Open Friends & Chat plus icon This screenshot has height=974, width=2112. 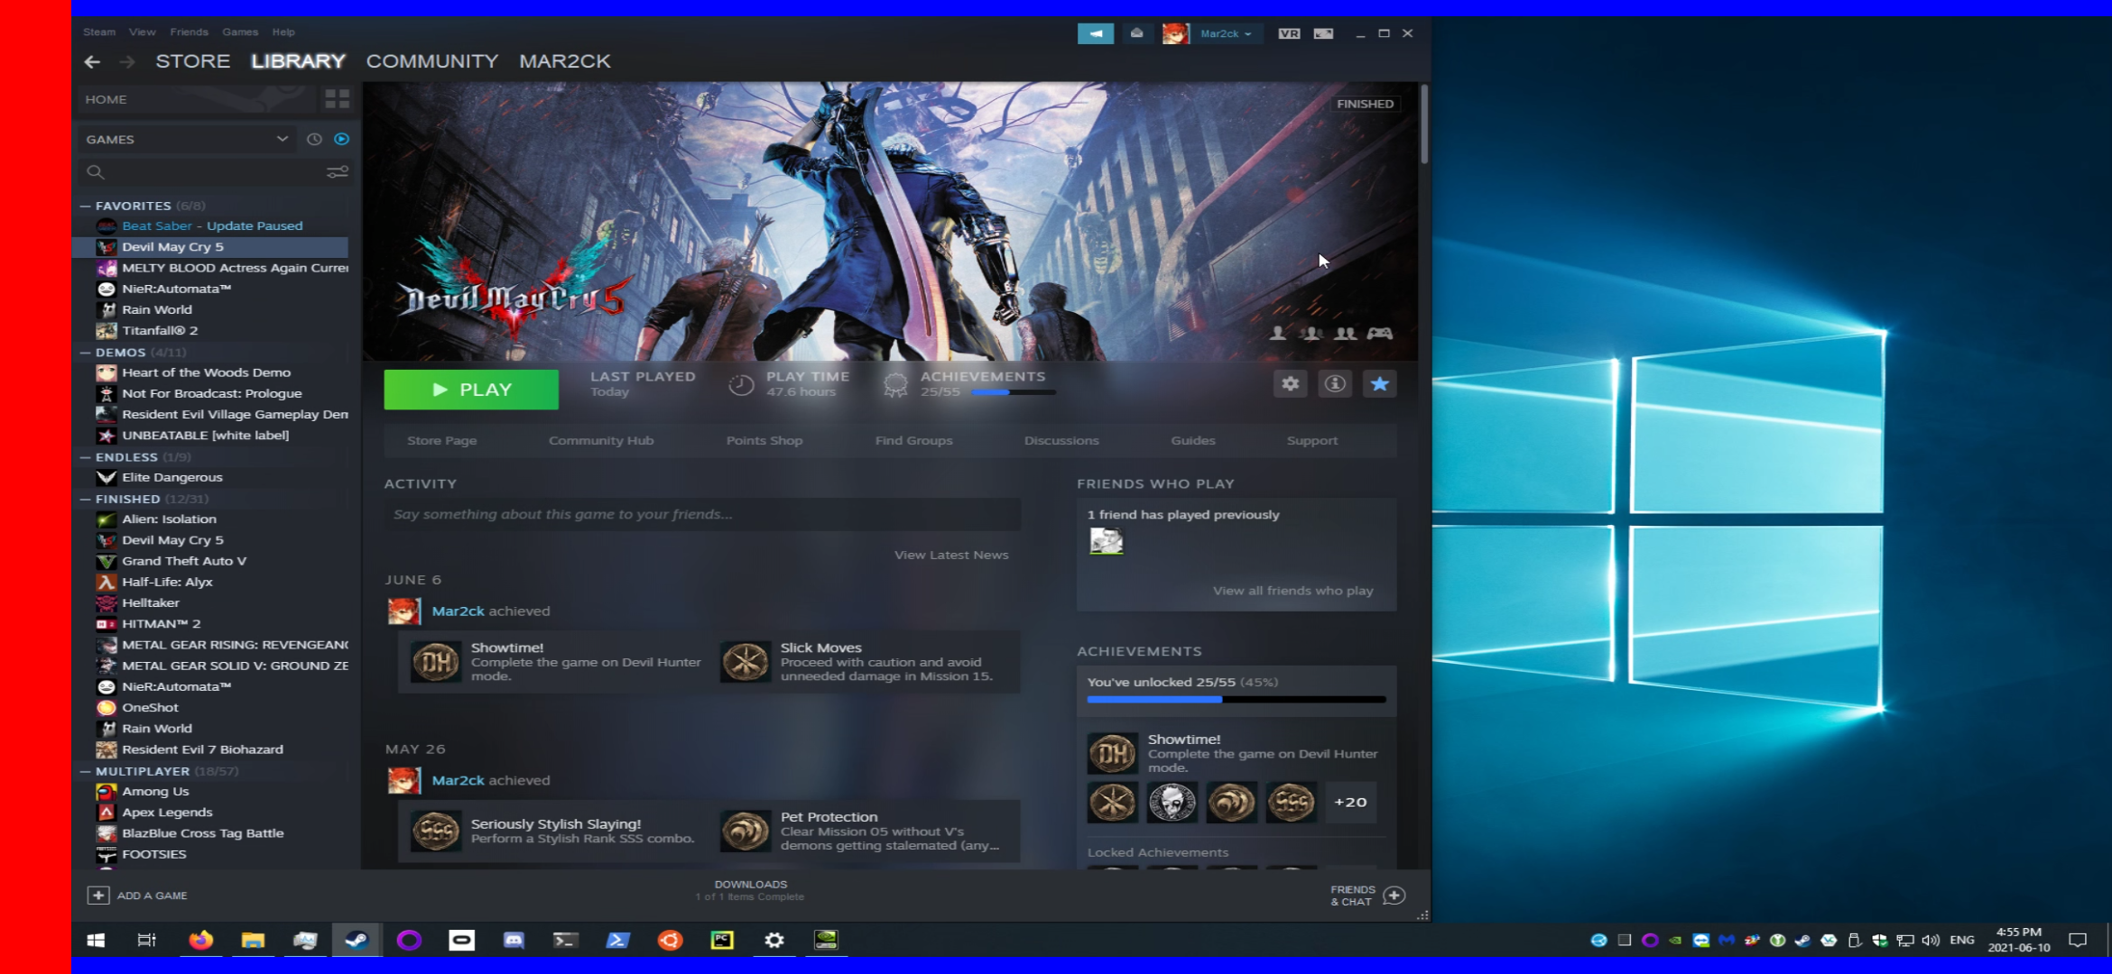(x=1394, y=896)
